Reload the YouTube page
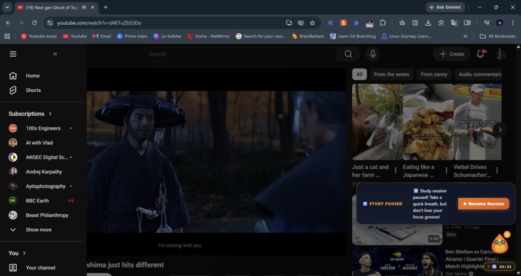Image resolution: width=521 pixels, height=276 pixels. [x=34, y=23]
